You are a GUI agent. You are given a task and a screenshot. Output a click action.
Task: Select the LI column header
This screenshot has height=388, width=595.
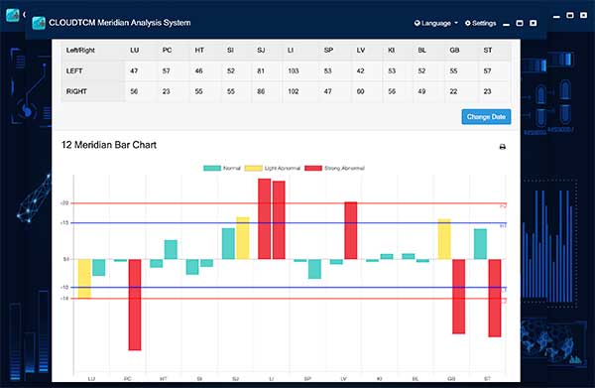291,51
